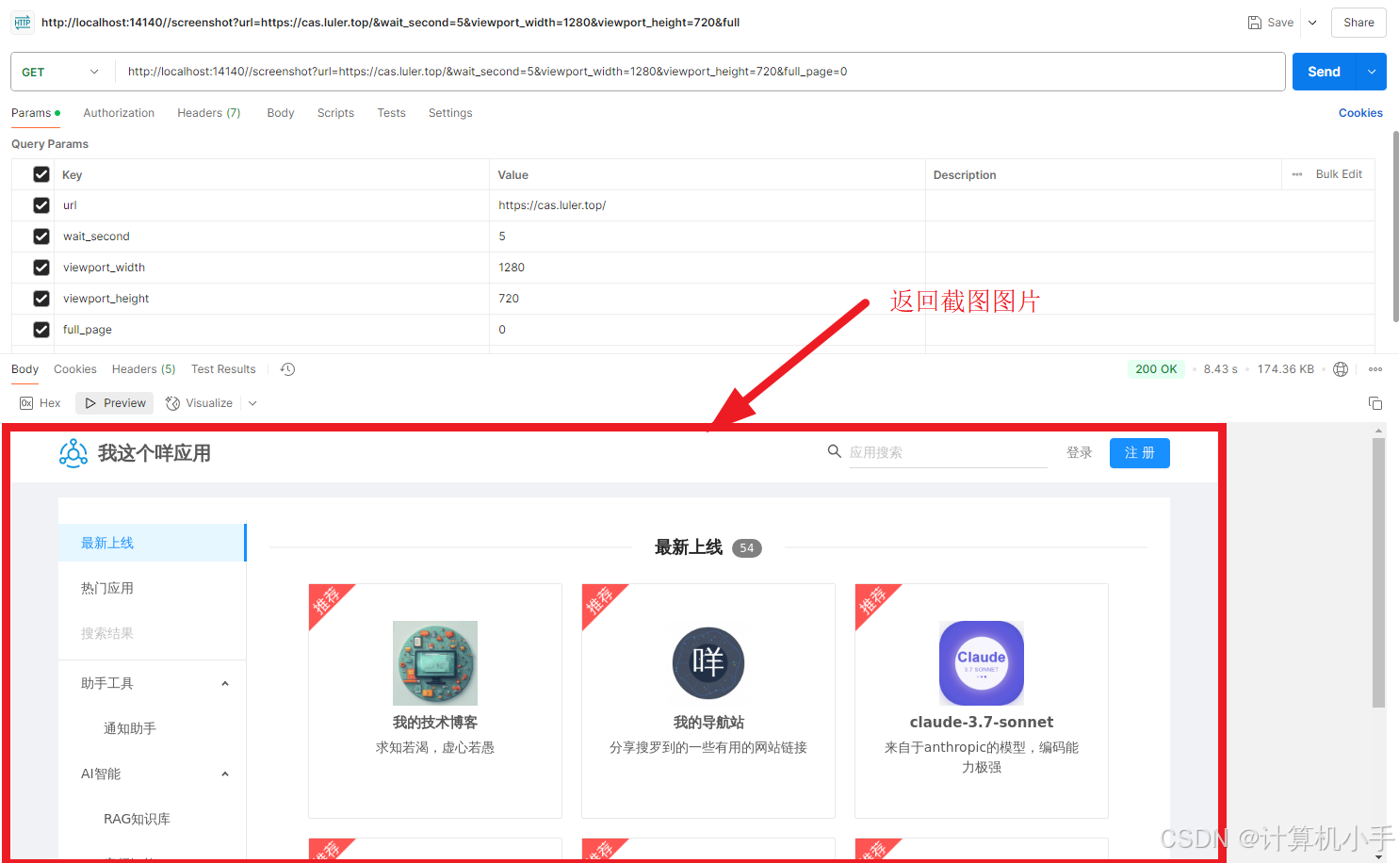
Task: Click the Send button
Action: (x=1324, y=72)
